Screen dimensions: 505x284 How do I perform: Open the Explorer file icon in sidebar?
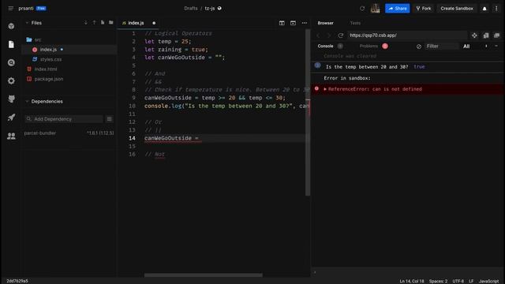pyautogui.click(x=11, y=44)
